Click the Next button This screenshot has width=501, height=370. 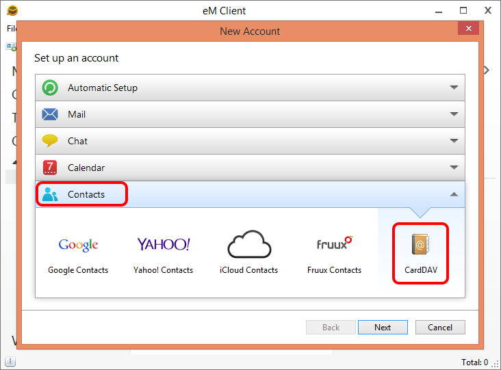pos(383,327)
